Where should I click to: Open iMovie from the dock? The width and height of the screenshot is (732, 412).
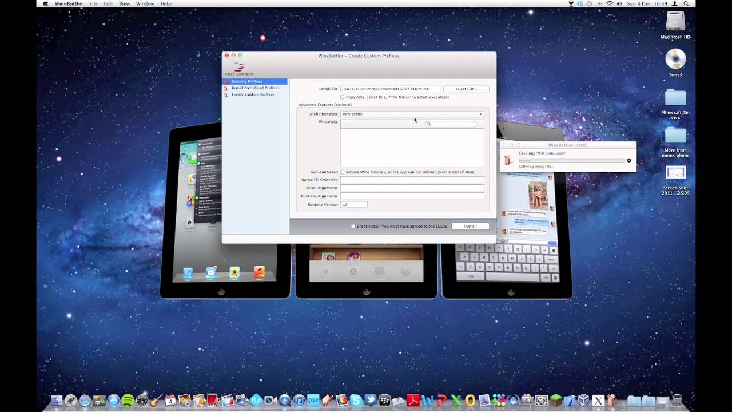coord(242,401)
